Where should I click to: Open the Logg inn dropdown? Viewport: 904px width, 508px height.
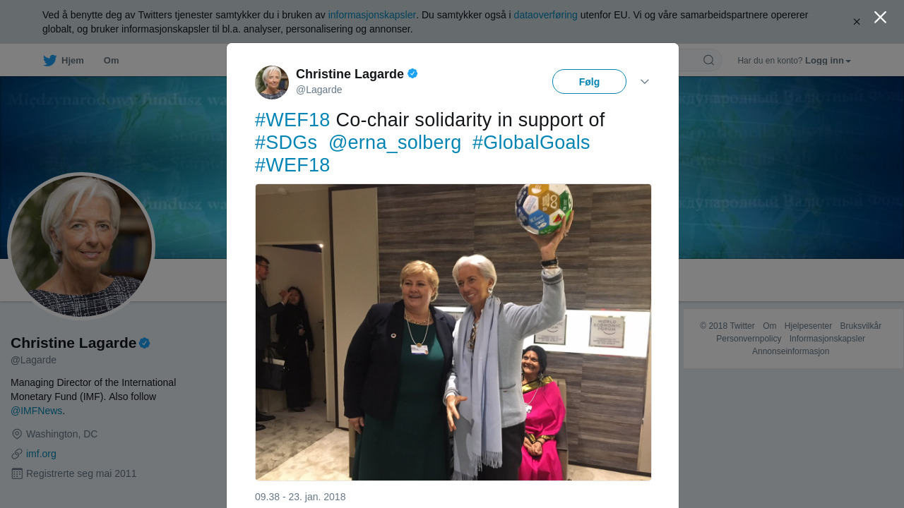coord(828,61)
